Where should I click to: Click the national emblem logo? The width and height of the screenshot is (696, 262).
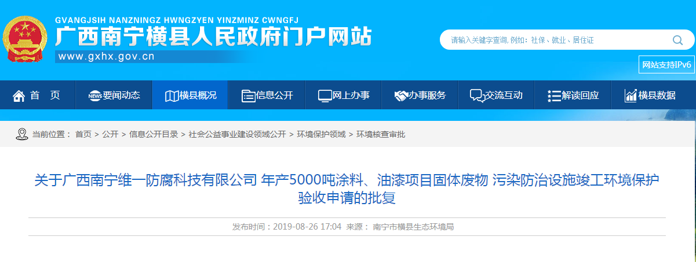pos(24,39)
